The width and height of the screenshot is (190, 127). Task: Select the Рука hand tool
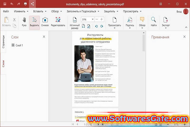coord(24,22)
